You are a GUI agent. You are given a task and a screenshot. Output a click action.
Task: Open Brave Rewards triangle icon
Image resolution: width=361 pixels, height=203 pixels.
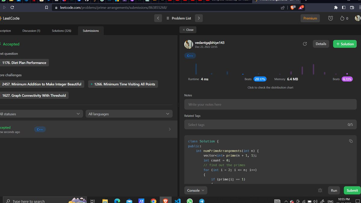(301, 7)
